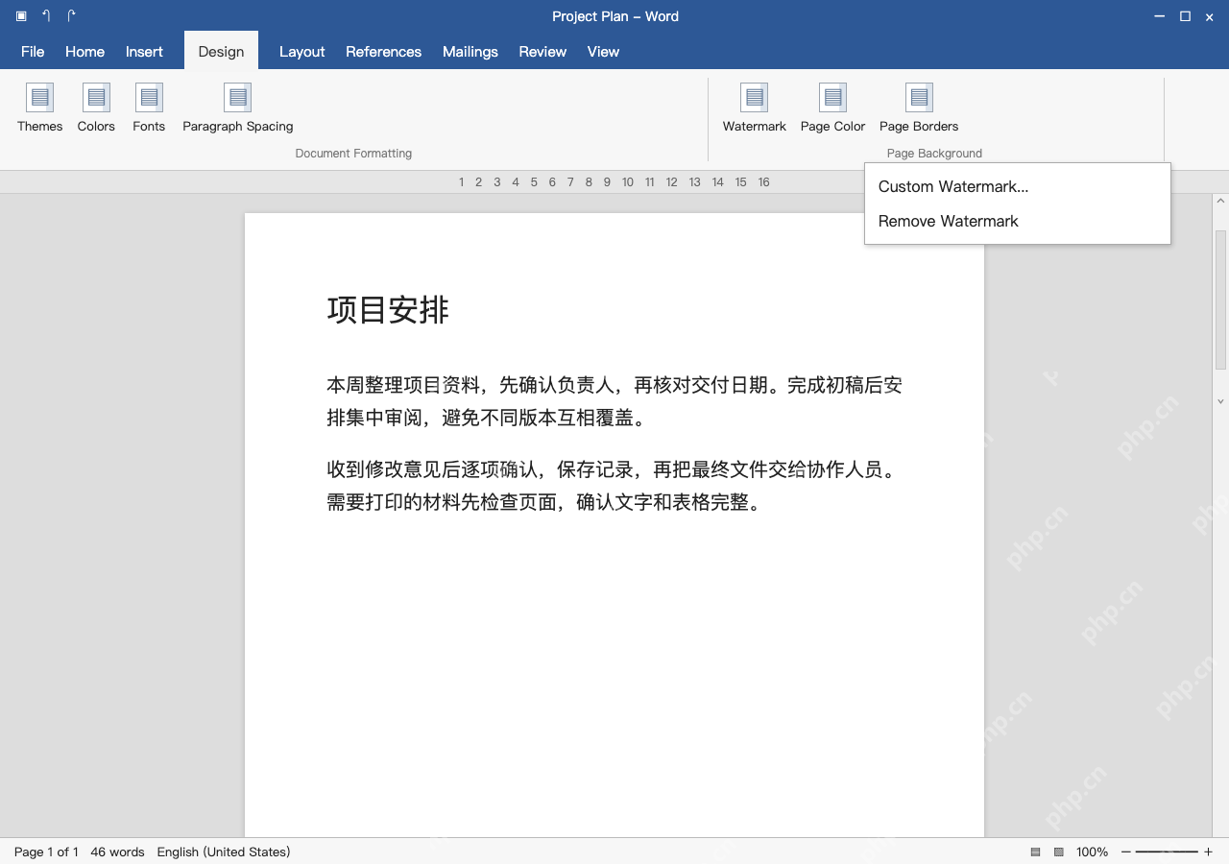Click "English (United States)" language indicator
The height and width of the screenshot is (864, 1229).
[x=224, y=852]
